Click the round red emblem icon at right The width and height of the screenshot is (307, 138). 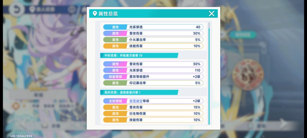pos(248,76)
